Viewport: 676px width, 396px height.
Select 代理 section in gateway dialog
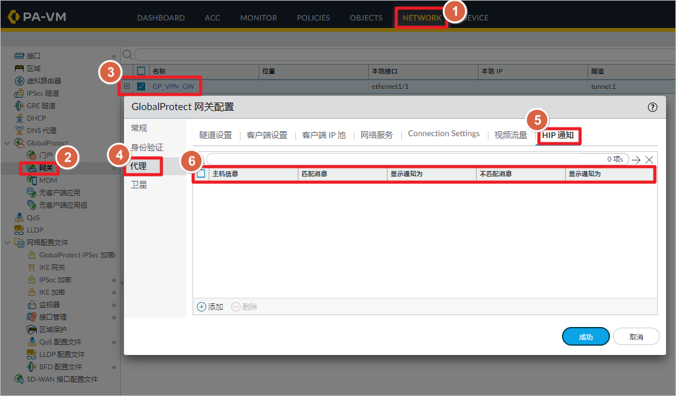[x=139, y=166]
